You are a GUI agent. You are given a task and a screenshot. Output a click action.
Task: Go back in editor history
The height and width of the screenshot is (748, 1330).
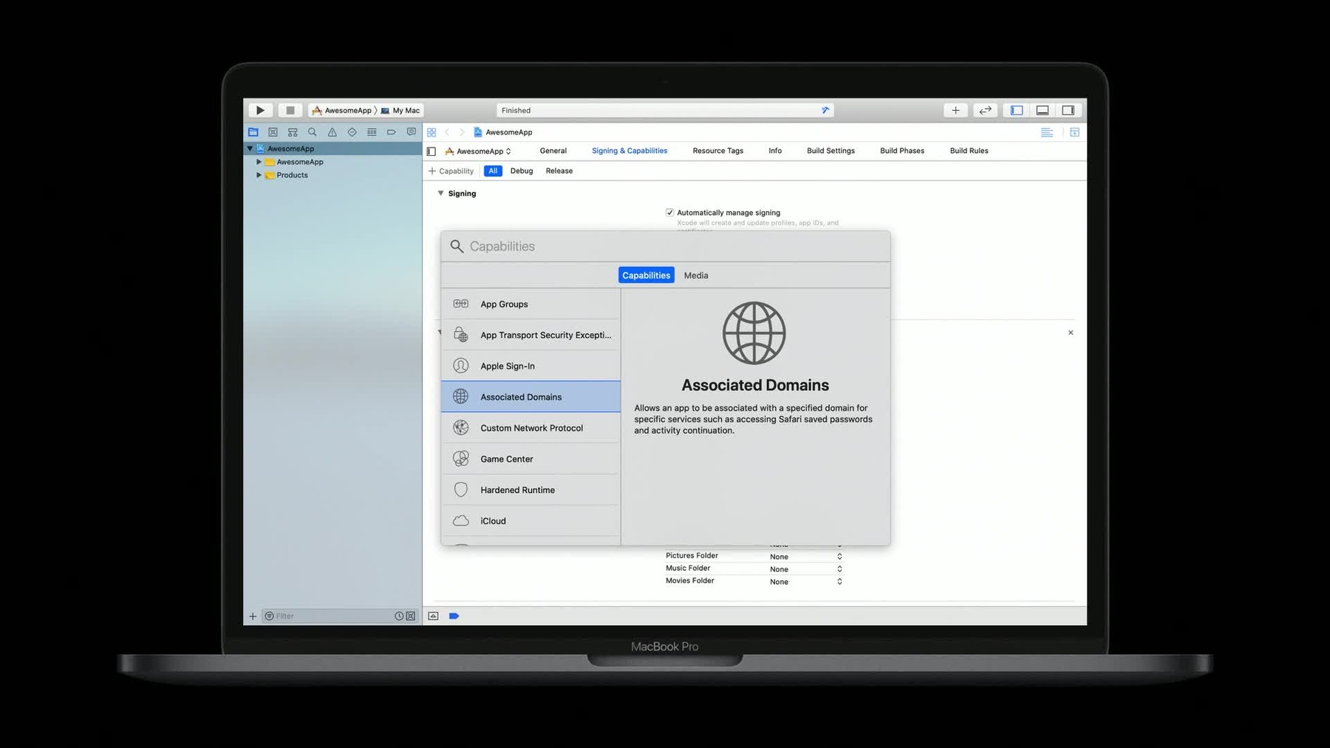[447, 132]
